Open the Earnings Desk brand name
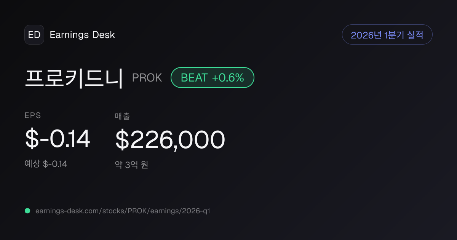Image resolution: width=457 pixels, height=240 pixels. point(82,35)
